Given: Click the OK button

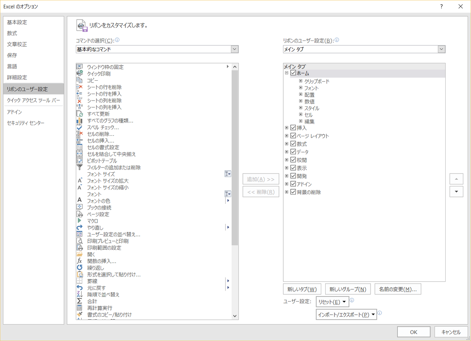Looking at the screenshot, I should (414, 332).
